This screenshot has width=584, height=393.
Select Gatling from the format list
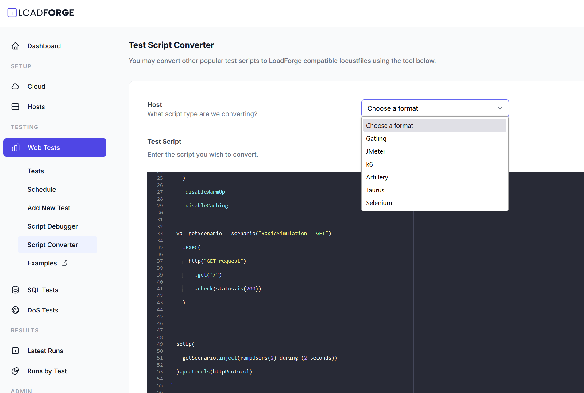click(435, 138)
